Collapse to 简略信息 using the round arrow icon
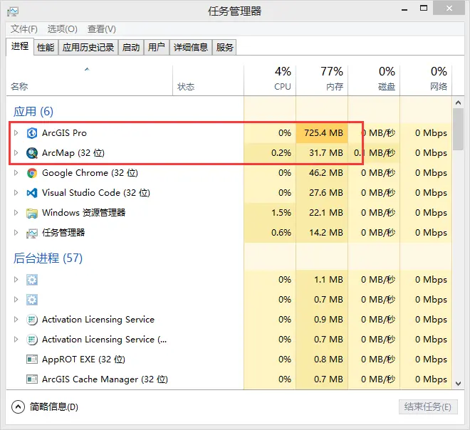Image resolution: width=470 pixels, height=430 pixels. click(x=18, y=407)
